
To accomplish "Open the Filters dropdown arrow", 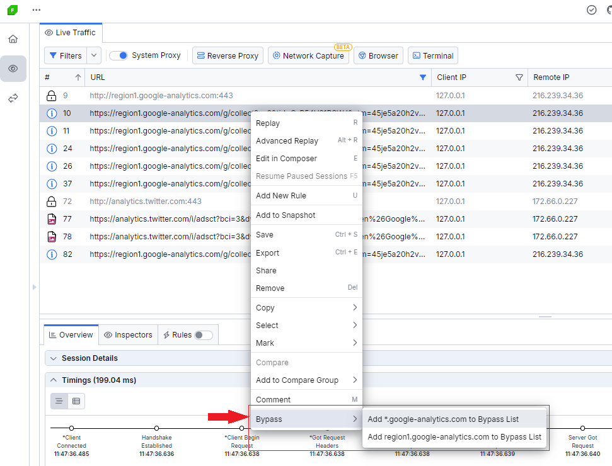I will coord(93,55).
